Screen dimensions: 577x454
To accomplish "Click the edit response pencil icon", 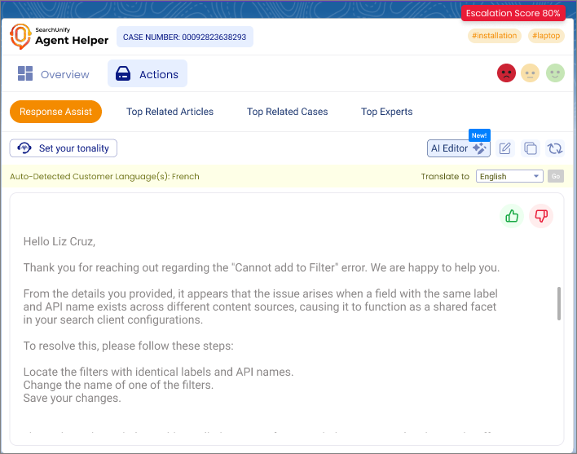I will click(505, 148).
